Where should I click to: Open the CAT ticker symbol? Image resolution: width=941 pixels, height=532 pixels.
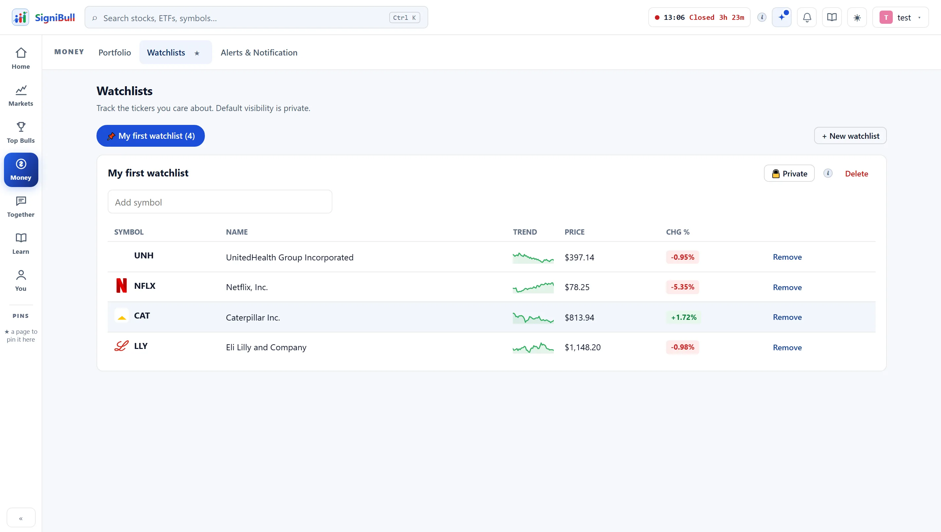142,315
